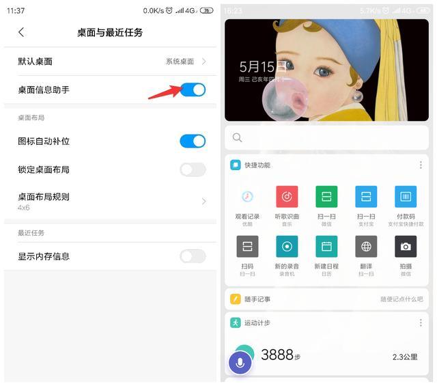Open Alipay 付款码 payment code icon
The image size is (437, 386).
pos(406,197)
